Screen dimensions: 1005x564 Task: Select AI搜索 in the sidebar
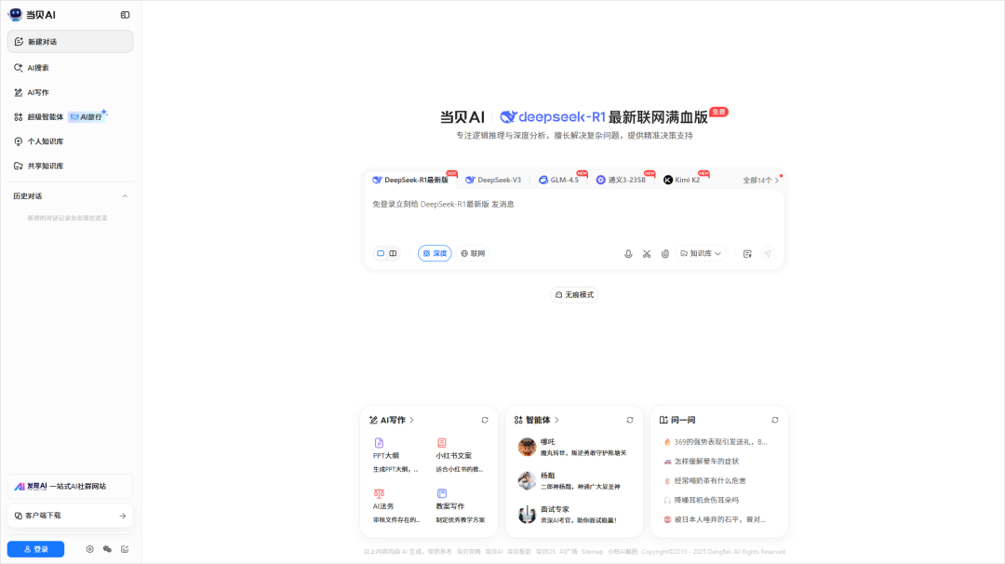pyautogui.click(x=39, y=67)
